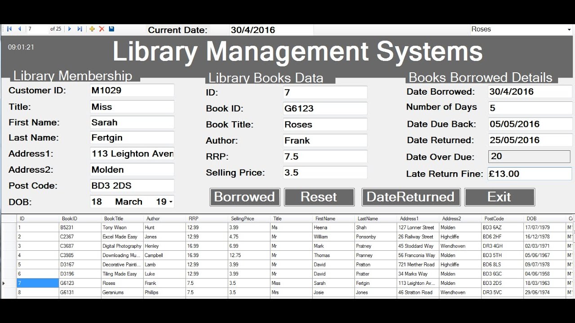Click First Name field showing Sarah
Viewport: 575px width, 323px height.
click(132, 122)
